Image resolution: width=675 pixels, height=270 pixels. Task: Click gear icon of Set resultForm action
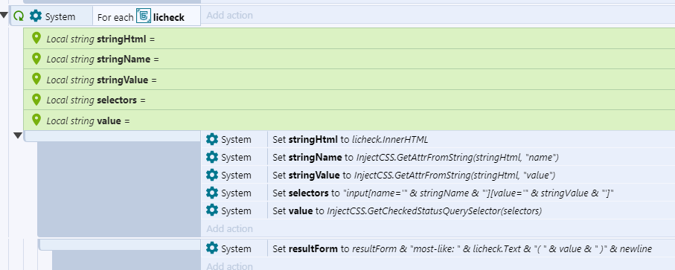coord(212,248)
